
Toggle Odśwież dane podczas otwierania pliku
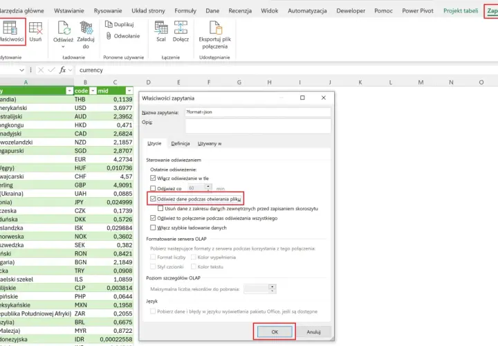click(x=153, y=199)
